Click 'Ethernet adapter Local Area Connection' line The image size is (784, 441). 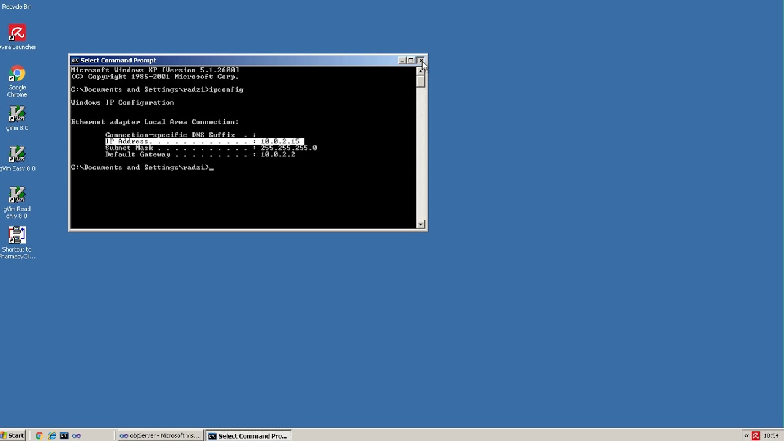[155, 122]
